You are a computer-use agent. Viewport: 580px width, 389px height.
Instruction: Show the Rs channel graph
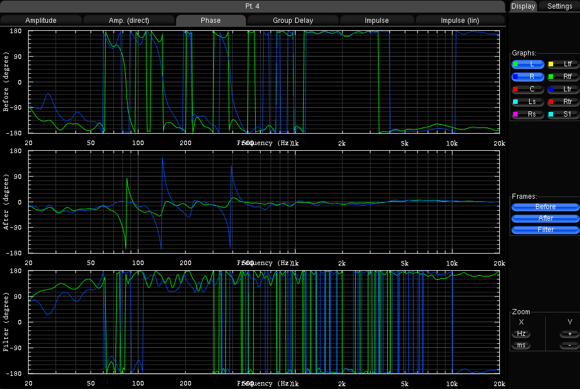tap(527, 114)
